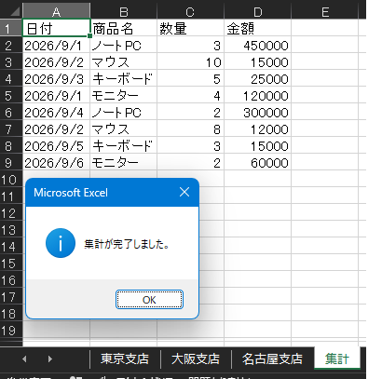Select cell with amount 12000
The image size is (382, 379).
tap(258, 129)
